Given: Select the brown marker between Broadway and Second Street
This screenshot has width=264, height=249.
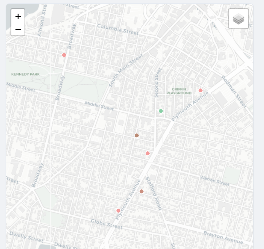Looking at the screenshot, I should (137, 135).
